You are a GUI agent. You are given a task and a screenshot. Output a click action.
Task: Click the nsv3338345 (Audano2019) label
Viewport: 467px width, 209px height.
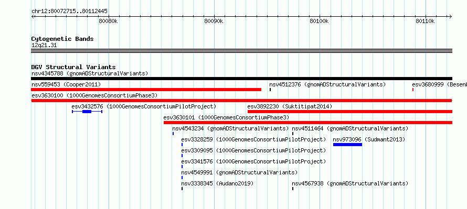217,183
